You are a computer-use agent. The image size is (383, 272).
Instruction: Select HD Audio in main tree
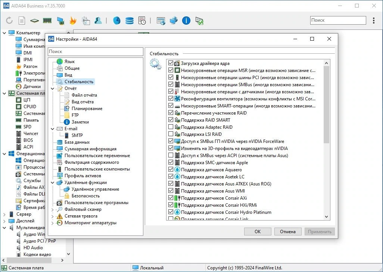click(x=33, y=248)
